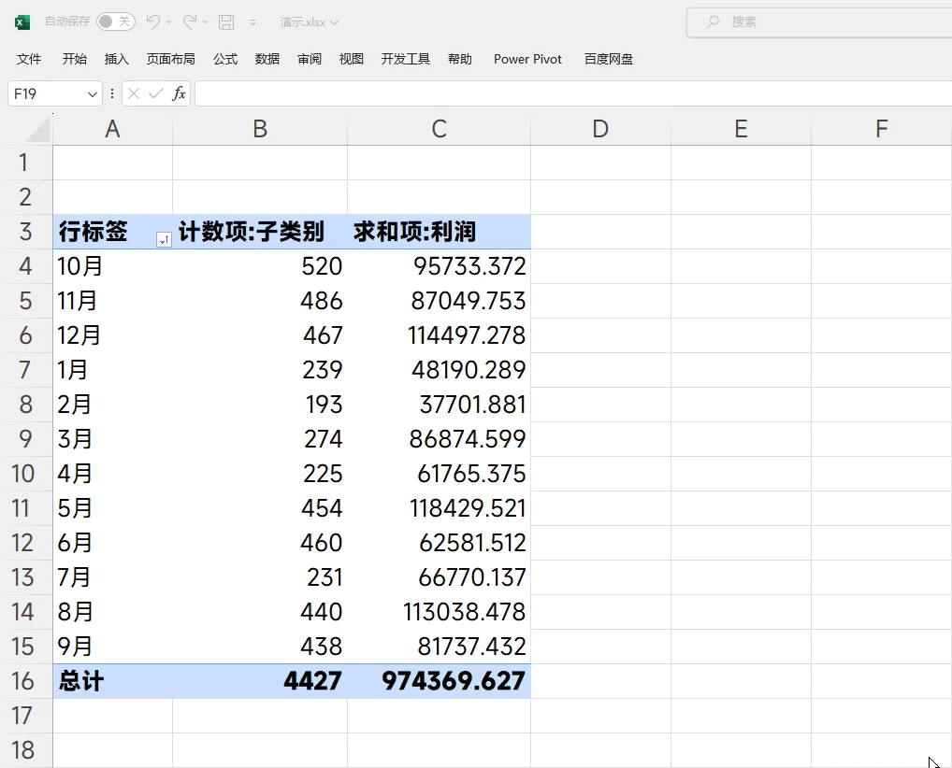Switch to the 数据 ribbon tab

click(267, 59)
